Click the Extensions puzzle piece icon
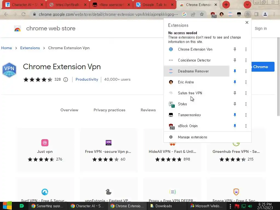Image resolution: width=280 pixels, height=210 pixels. [x=248, y=14]
